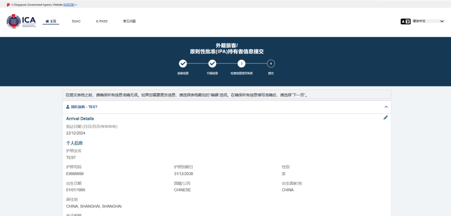The height and width of the screenshot is (216, 451).
Task: Open the SGAC menu item
Action: coord(76,21)
